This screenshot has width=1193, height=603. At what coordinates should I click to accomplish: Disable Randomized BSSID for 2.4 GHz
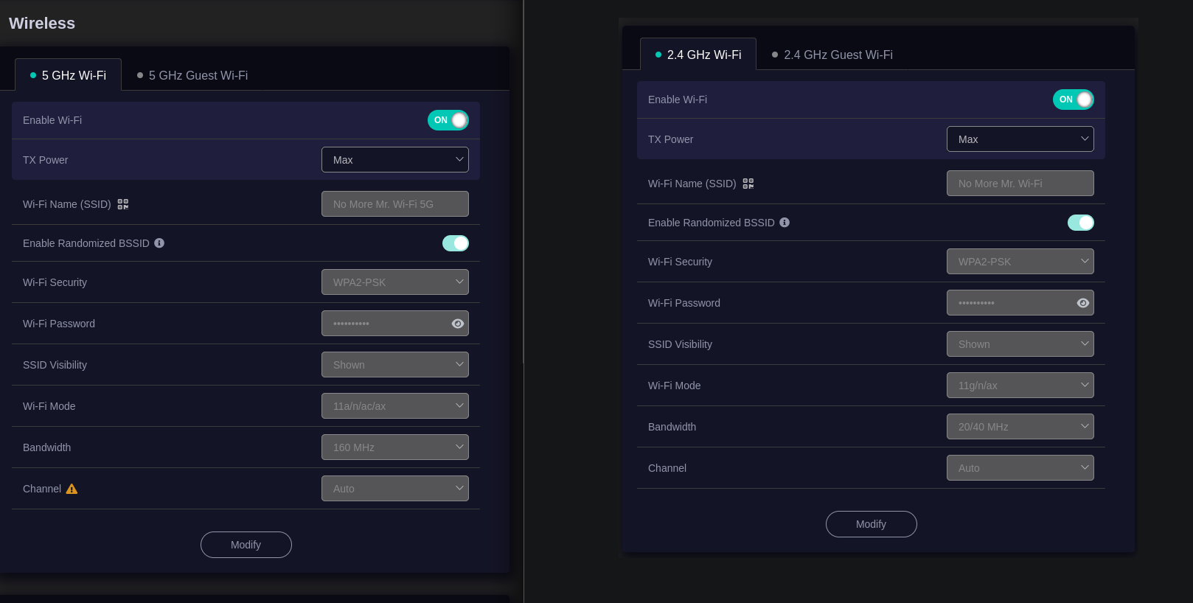1080,223
